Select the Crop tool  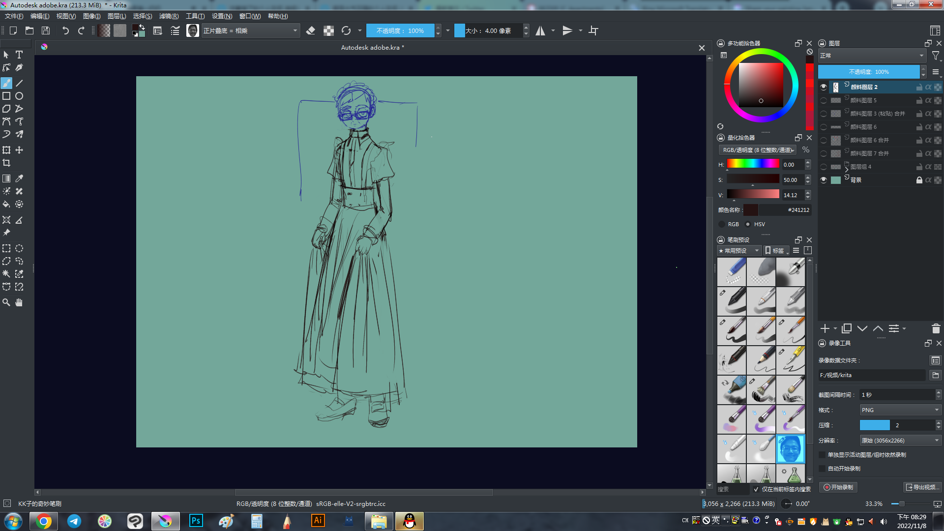(6, 163)
